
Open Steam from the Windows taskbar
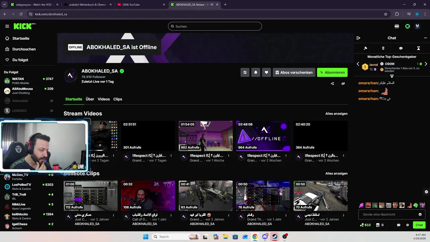coord(275,237)
